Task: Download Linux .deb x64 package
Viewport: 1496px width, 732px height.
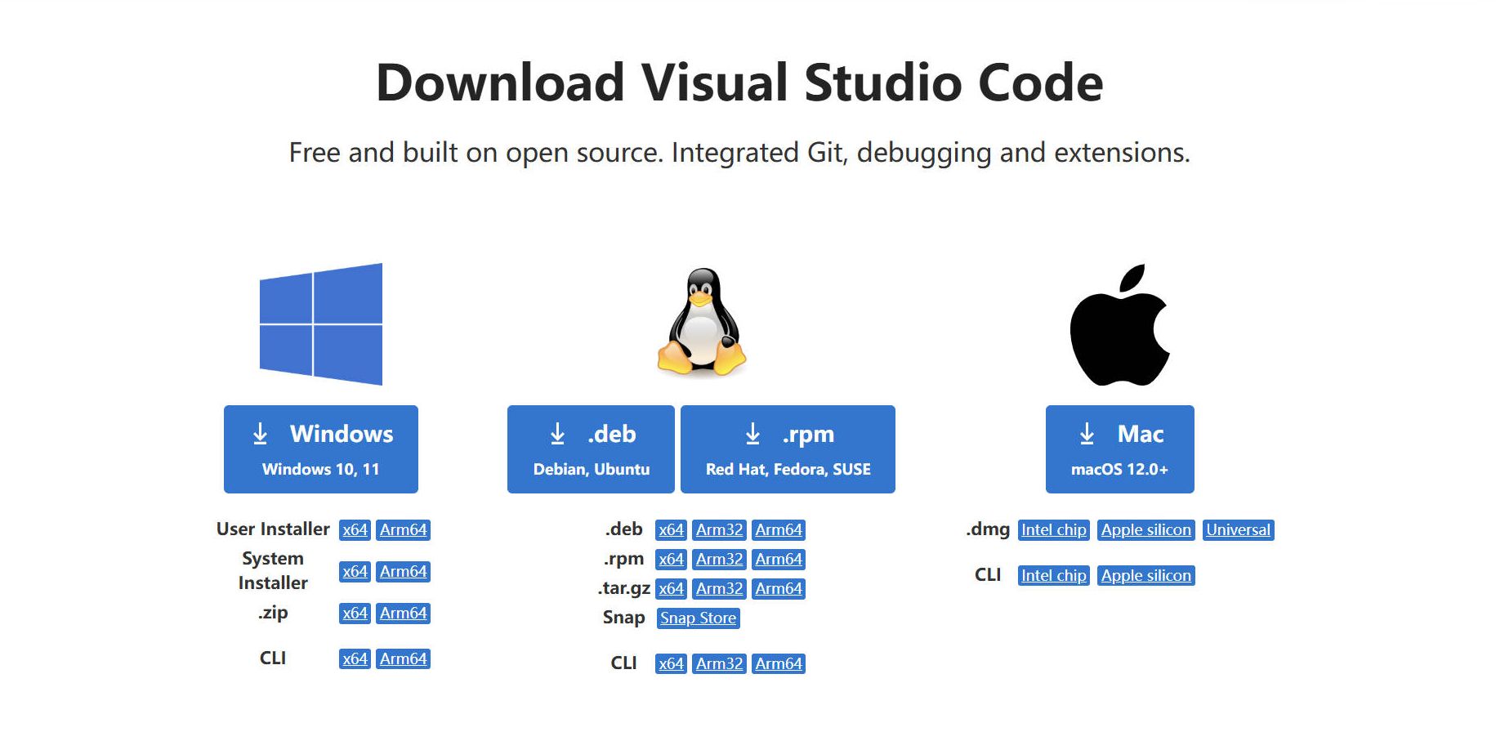Action: [672, 529]
